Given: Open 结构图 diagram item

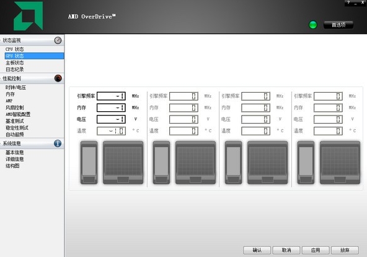Looking at the screenshot, I should (12, 166).
